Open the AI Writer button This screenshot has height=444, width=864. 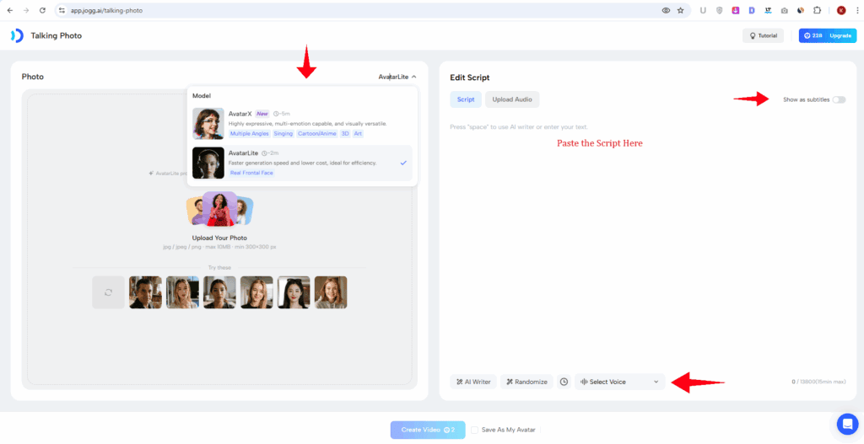click(x=472, y=382)
